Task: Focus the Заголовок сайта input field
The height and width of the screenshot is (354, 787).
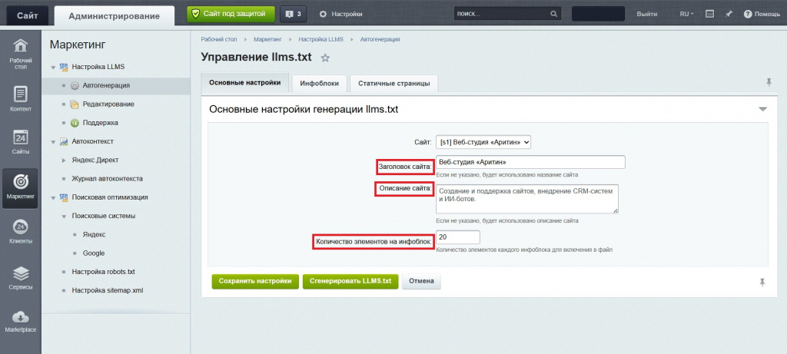Action: tap(530, 162)
